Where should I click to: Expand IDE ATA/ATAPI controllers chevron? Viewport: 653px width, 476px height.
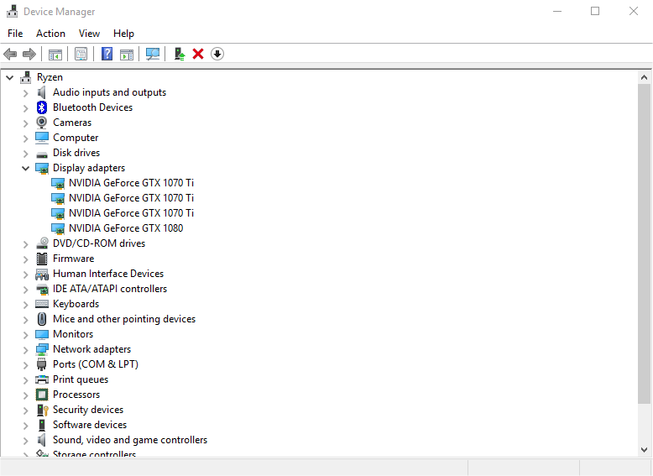tap(26, 289)
